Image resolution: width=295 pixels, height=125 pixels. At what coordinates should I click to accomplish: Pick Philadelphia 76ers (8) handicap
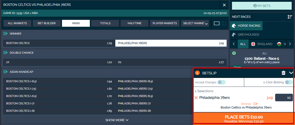[154, 111]
